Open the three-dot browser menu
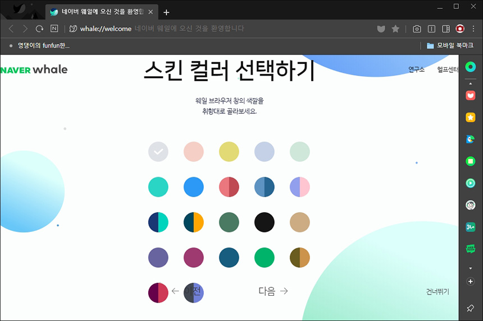Image resolution: width=483 pixels, height=321 pixels. tap(473, 29)
